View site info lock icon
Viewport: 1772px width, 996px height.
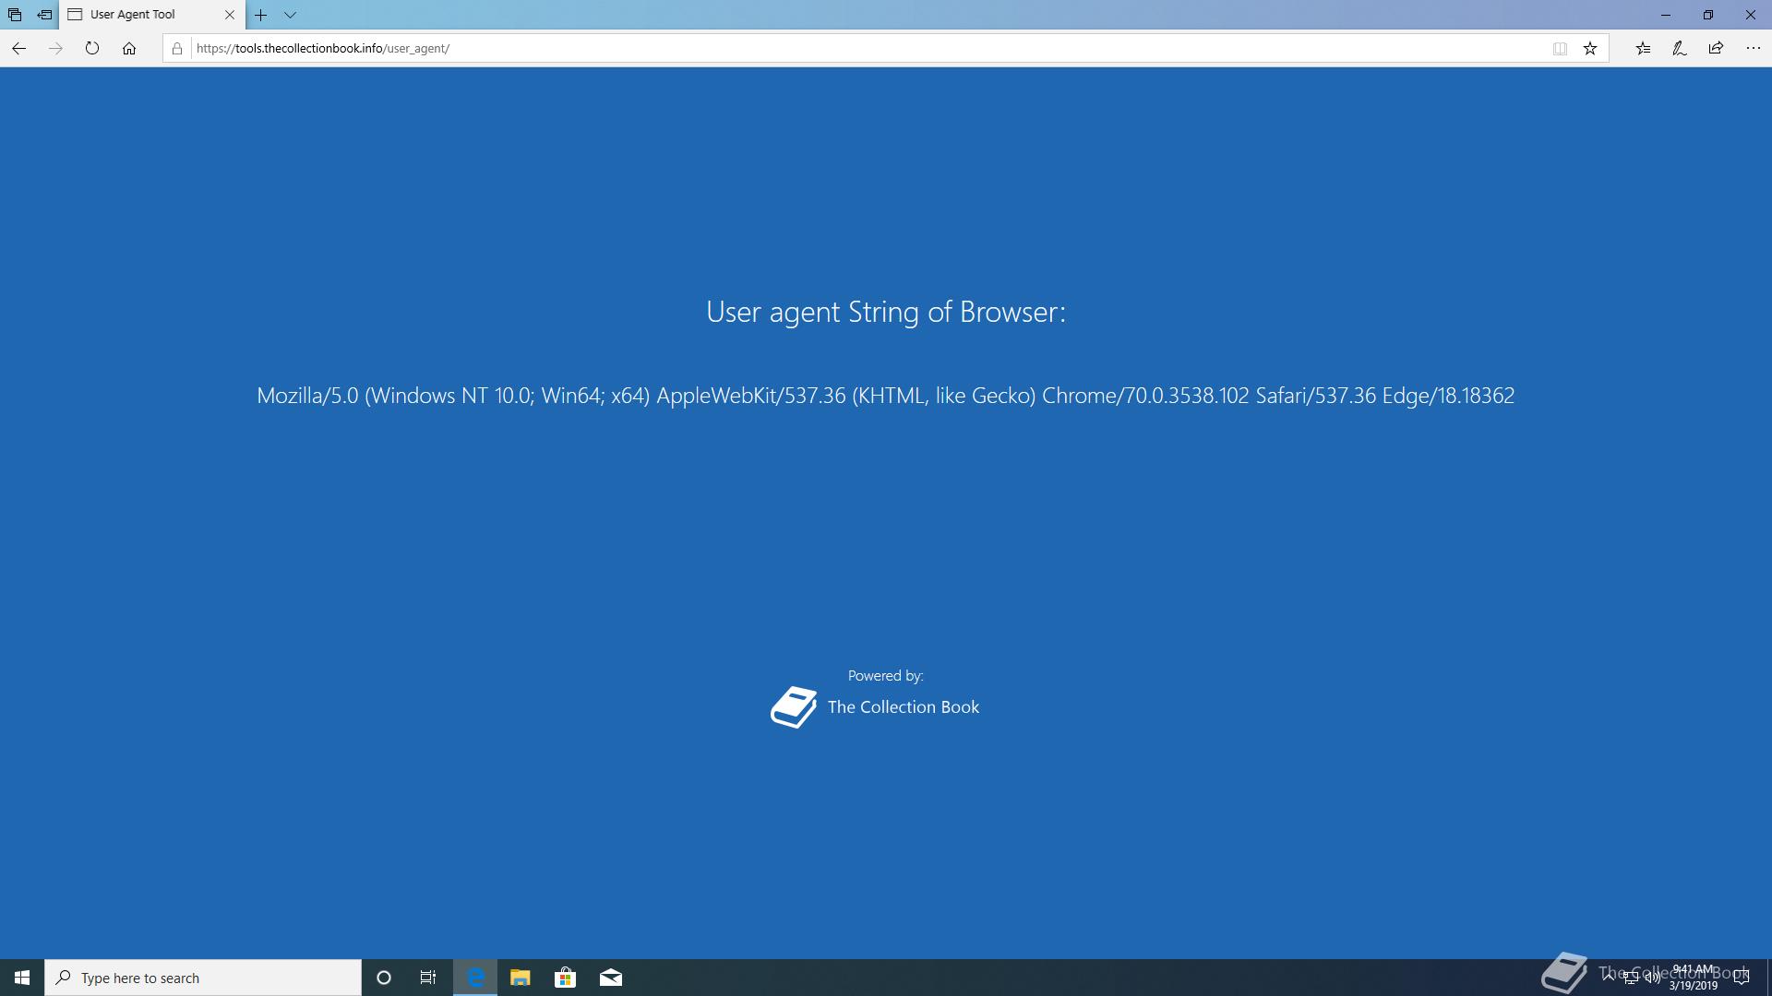pyautogui.click(x=177, y=48)
